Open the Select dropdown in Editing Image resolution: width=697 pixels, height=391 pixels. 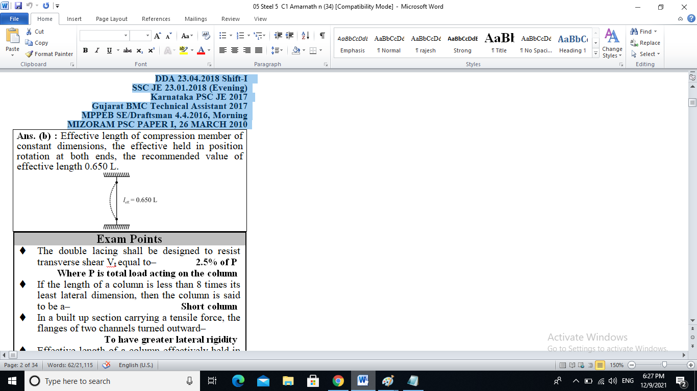pos(645,54)
